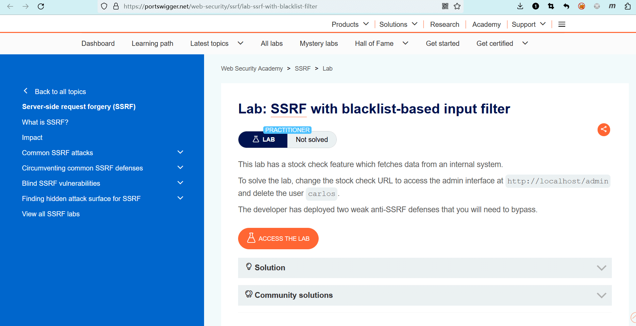The height and width of the screenshot is (326, 636).
Task: Bookmark this page with the star icon
Action: coord(457,6)
